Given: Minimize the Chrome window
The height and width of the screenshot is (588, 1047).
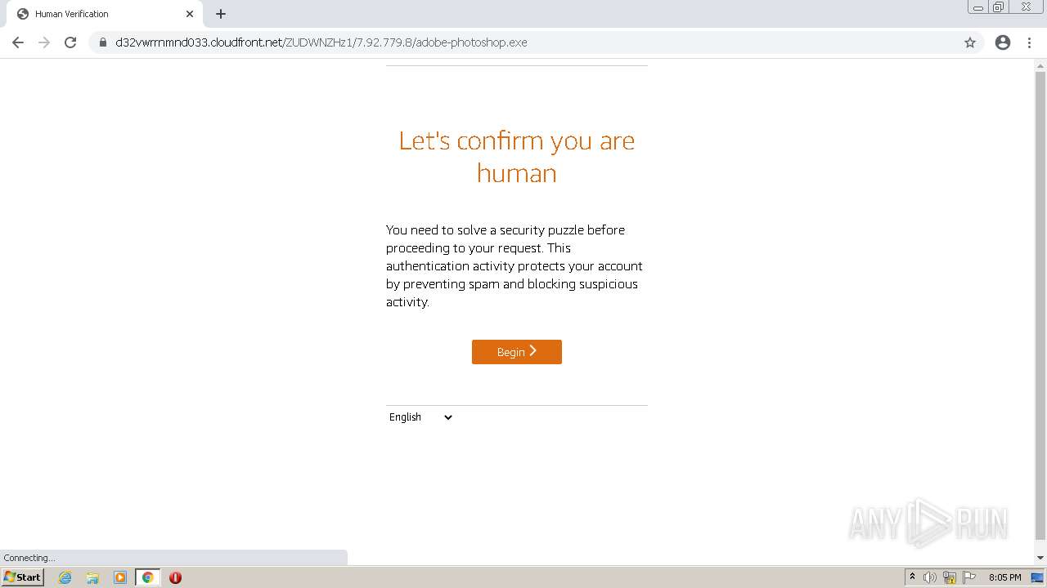Looking at the screenshot, I should tap(978, 7).
